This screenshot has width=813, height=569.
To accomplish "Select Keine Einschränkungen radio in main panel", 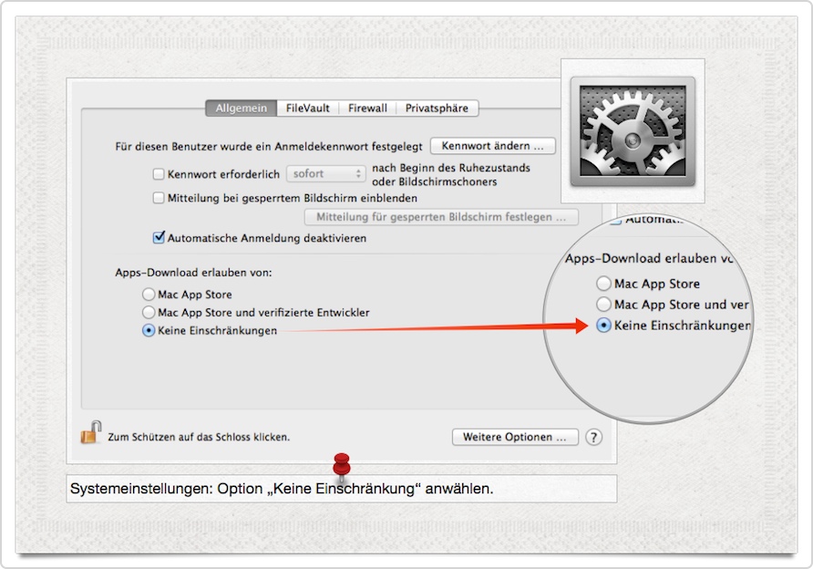I will [x=149, y=331].
